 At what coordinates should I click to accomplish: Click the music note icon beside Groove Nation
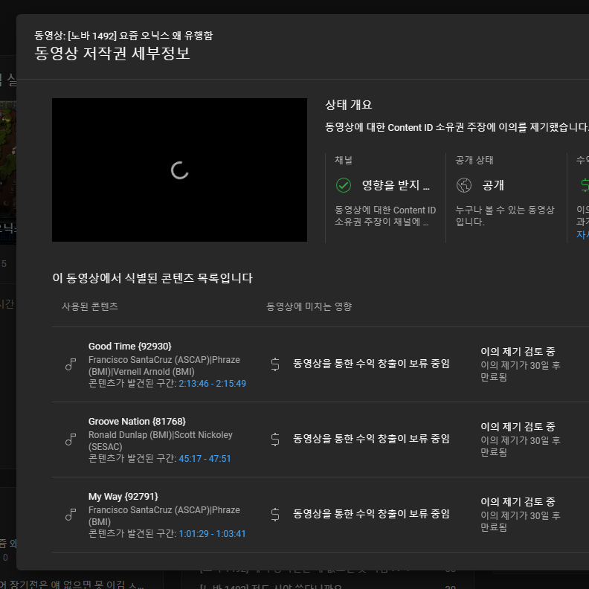click(71, 440)
